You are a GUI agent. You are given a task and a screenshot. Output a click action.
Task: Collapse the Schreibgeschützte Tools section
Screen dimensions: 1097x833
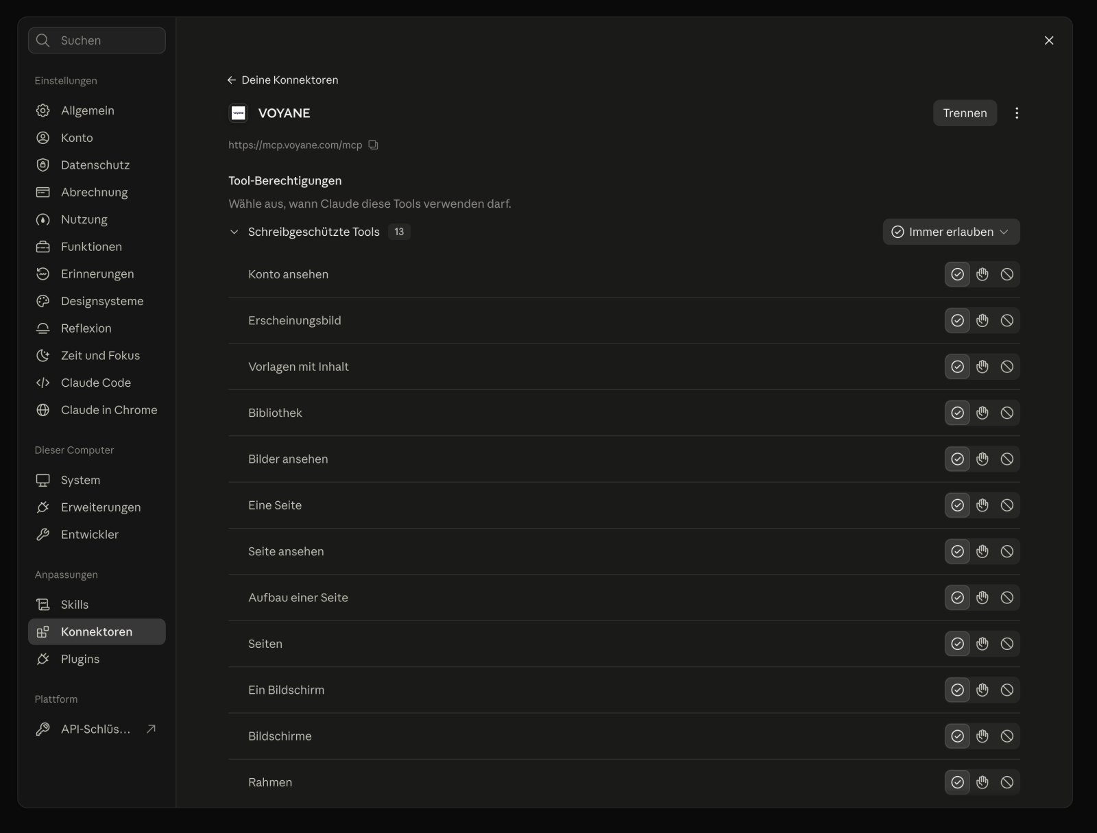click(234, 232)
